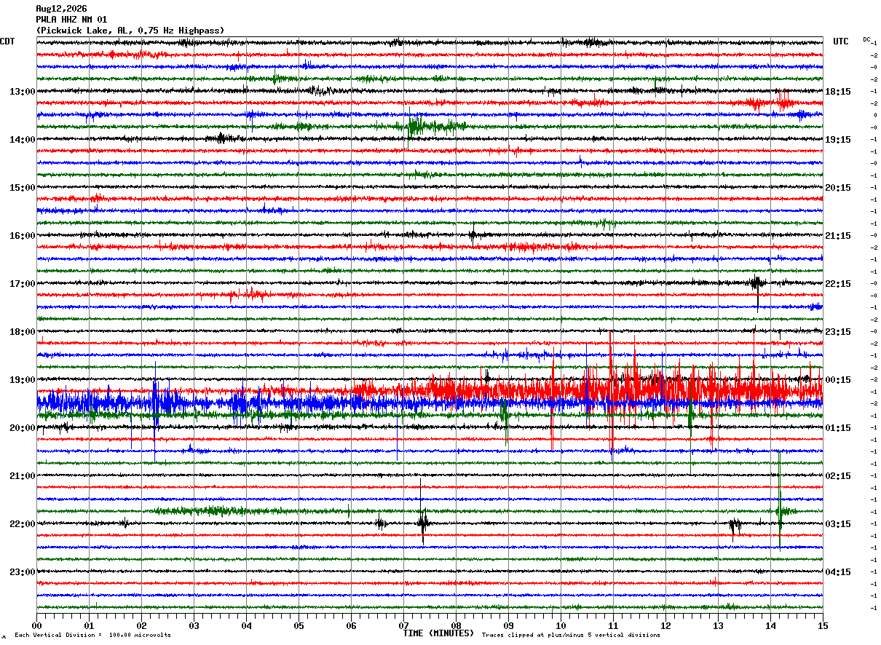Screen dimensions: 881x645
Task: Click the 07 minute axis tick
Action: 403,625
